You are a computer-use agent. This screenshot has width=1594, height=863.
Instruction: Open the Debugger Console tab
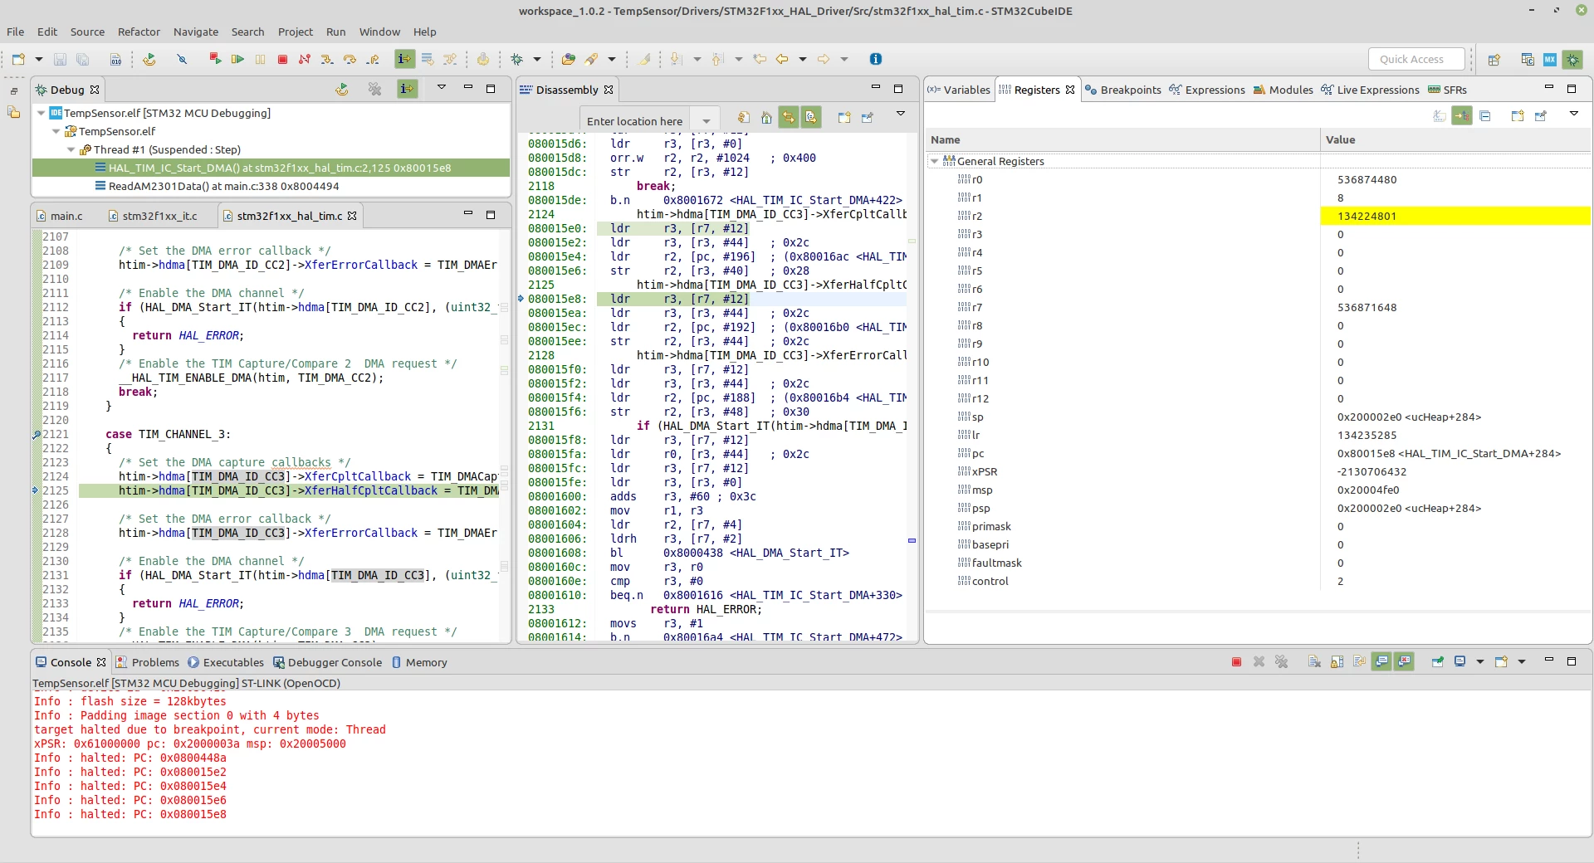[x=329, y=662]
